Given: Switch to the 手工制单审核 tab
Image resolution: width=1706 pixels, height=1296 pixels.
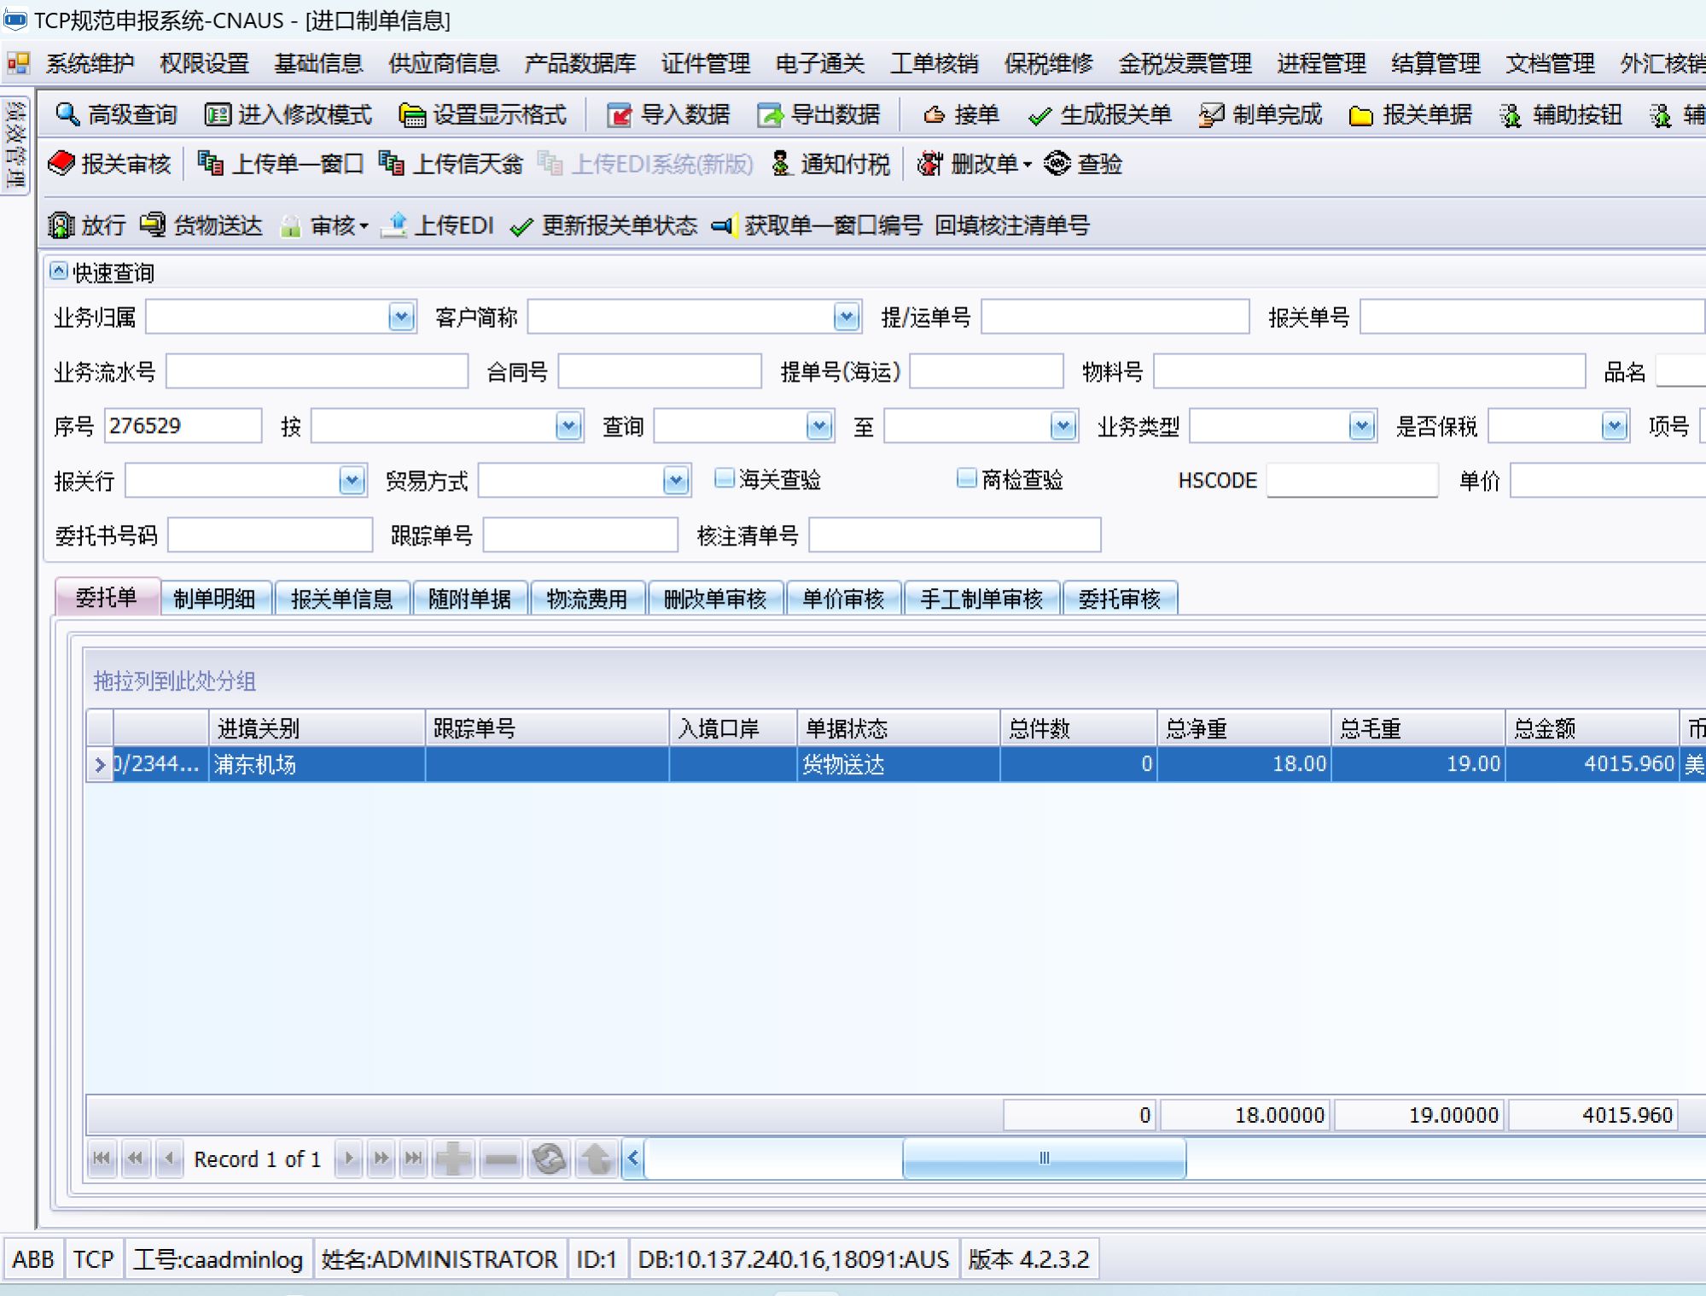Looking at the screenshot, I should click(x=981, y=598).
